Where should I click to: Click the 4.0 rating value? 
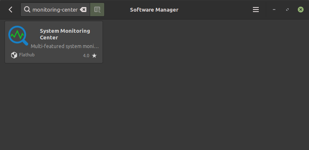tap(86, 56)
